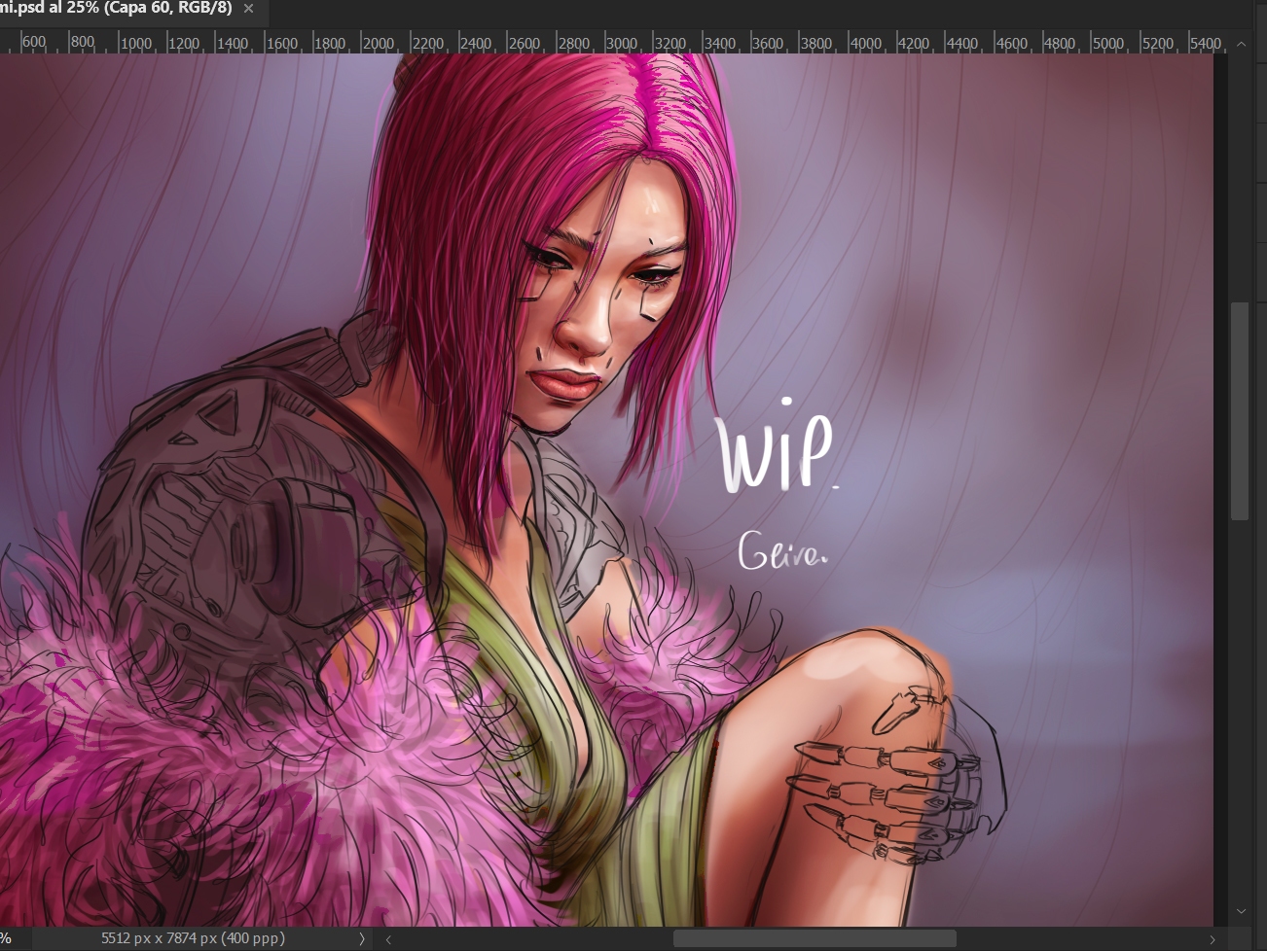Click the vertical scrollbar down arrow

click(1240, 911)
